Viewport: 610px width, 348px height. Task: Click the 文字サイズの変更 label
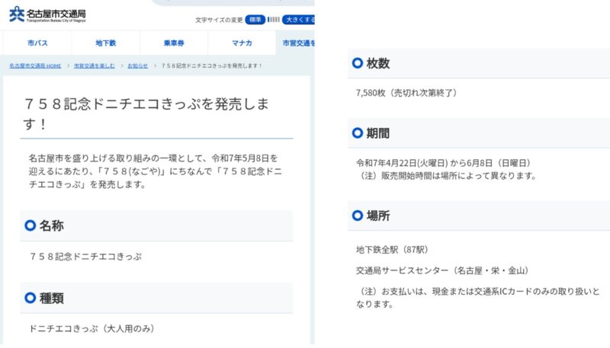point(219,20)
